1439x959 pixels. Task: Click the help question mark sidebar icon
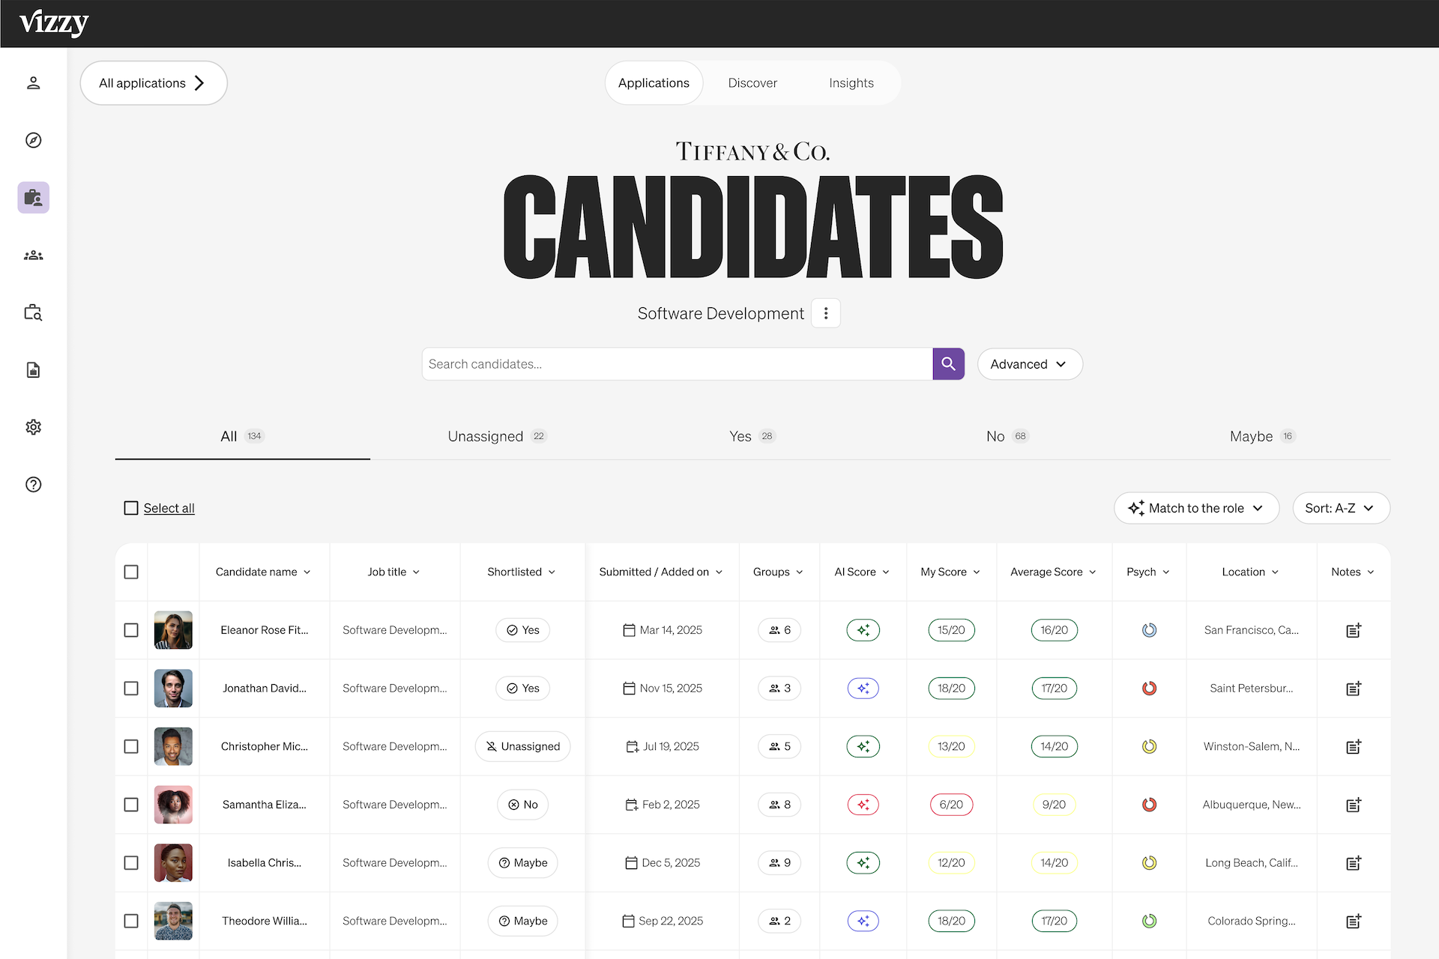[x=33, y=485]
